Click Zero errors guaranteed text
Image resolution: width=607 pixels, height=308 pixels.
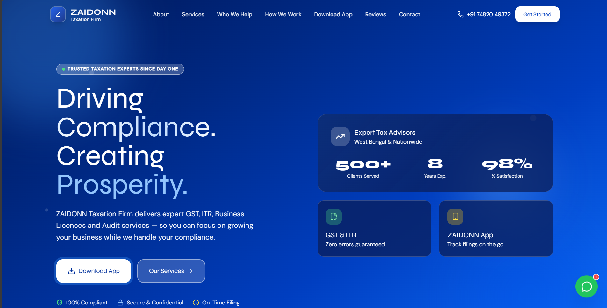[355, 244]
